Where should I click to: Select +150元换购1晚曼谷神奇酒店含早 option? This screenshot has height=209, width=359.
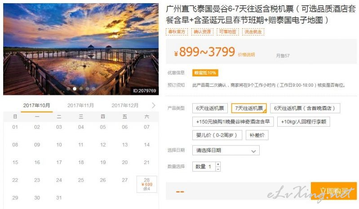[x=233, y=121]
